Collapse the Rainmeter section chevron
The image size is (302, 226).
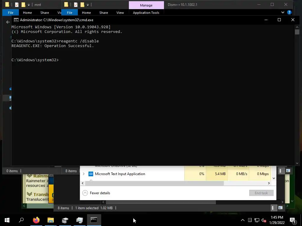point(29,176)
